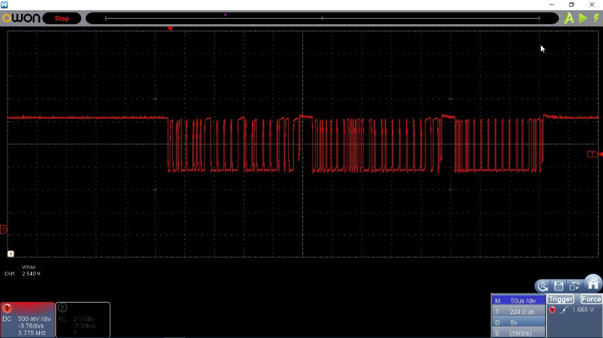The height and width of the screenshot is (338, 603).
Task: Click the green Run play arrow
Action: pos(583,18)
